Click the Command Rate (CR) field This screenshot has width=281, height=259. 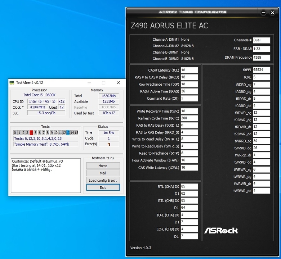coord(189,98)
